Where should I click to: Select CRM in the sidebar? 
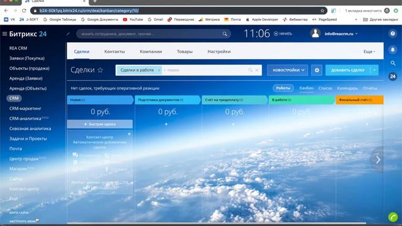(14, 98)
